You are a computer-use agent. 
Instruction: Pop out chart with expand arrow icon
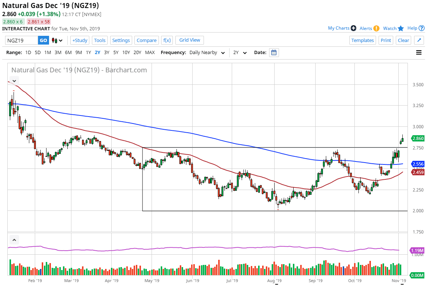point(419,40)
